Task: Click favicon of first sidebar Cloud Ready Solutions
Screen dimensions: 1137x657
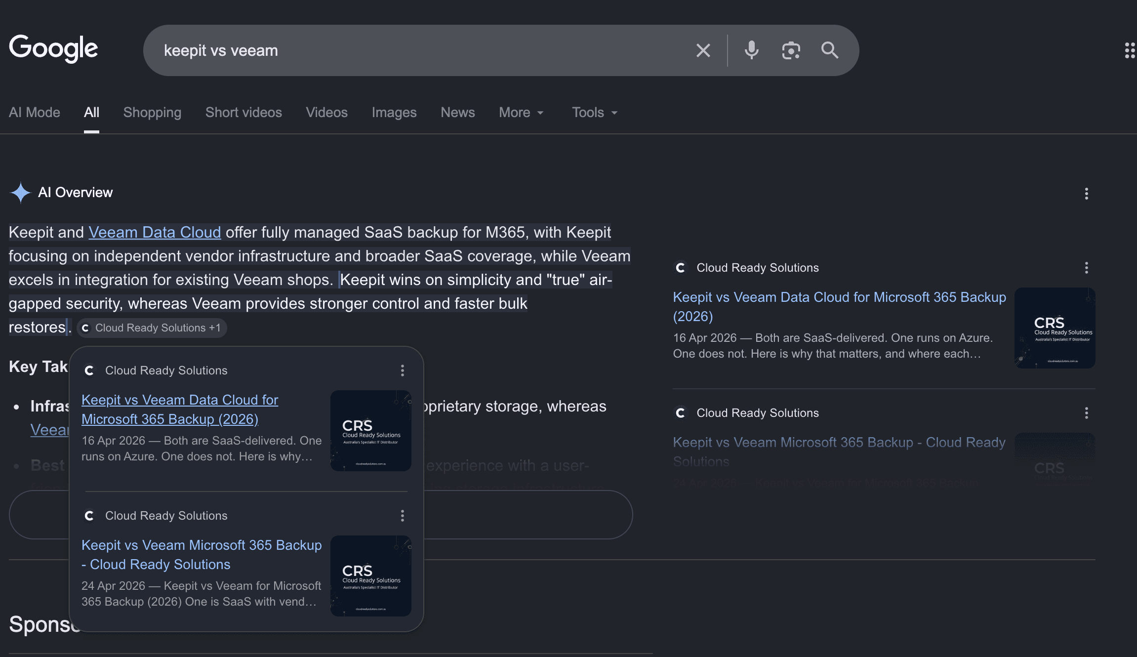Action: click(x=681, y=268)
